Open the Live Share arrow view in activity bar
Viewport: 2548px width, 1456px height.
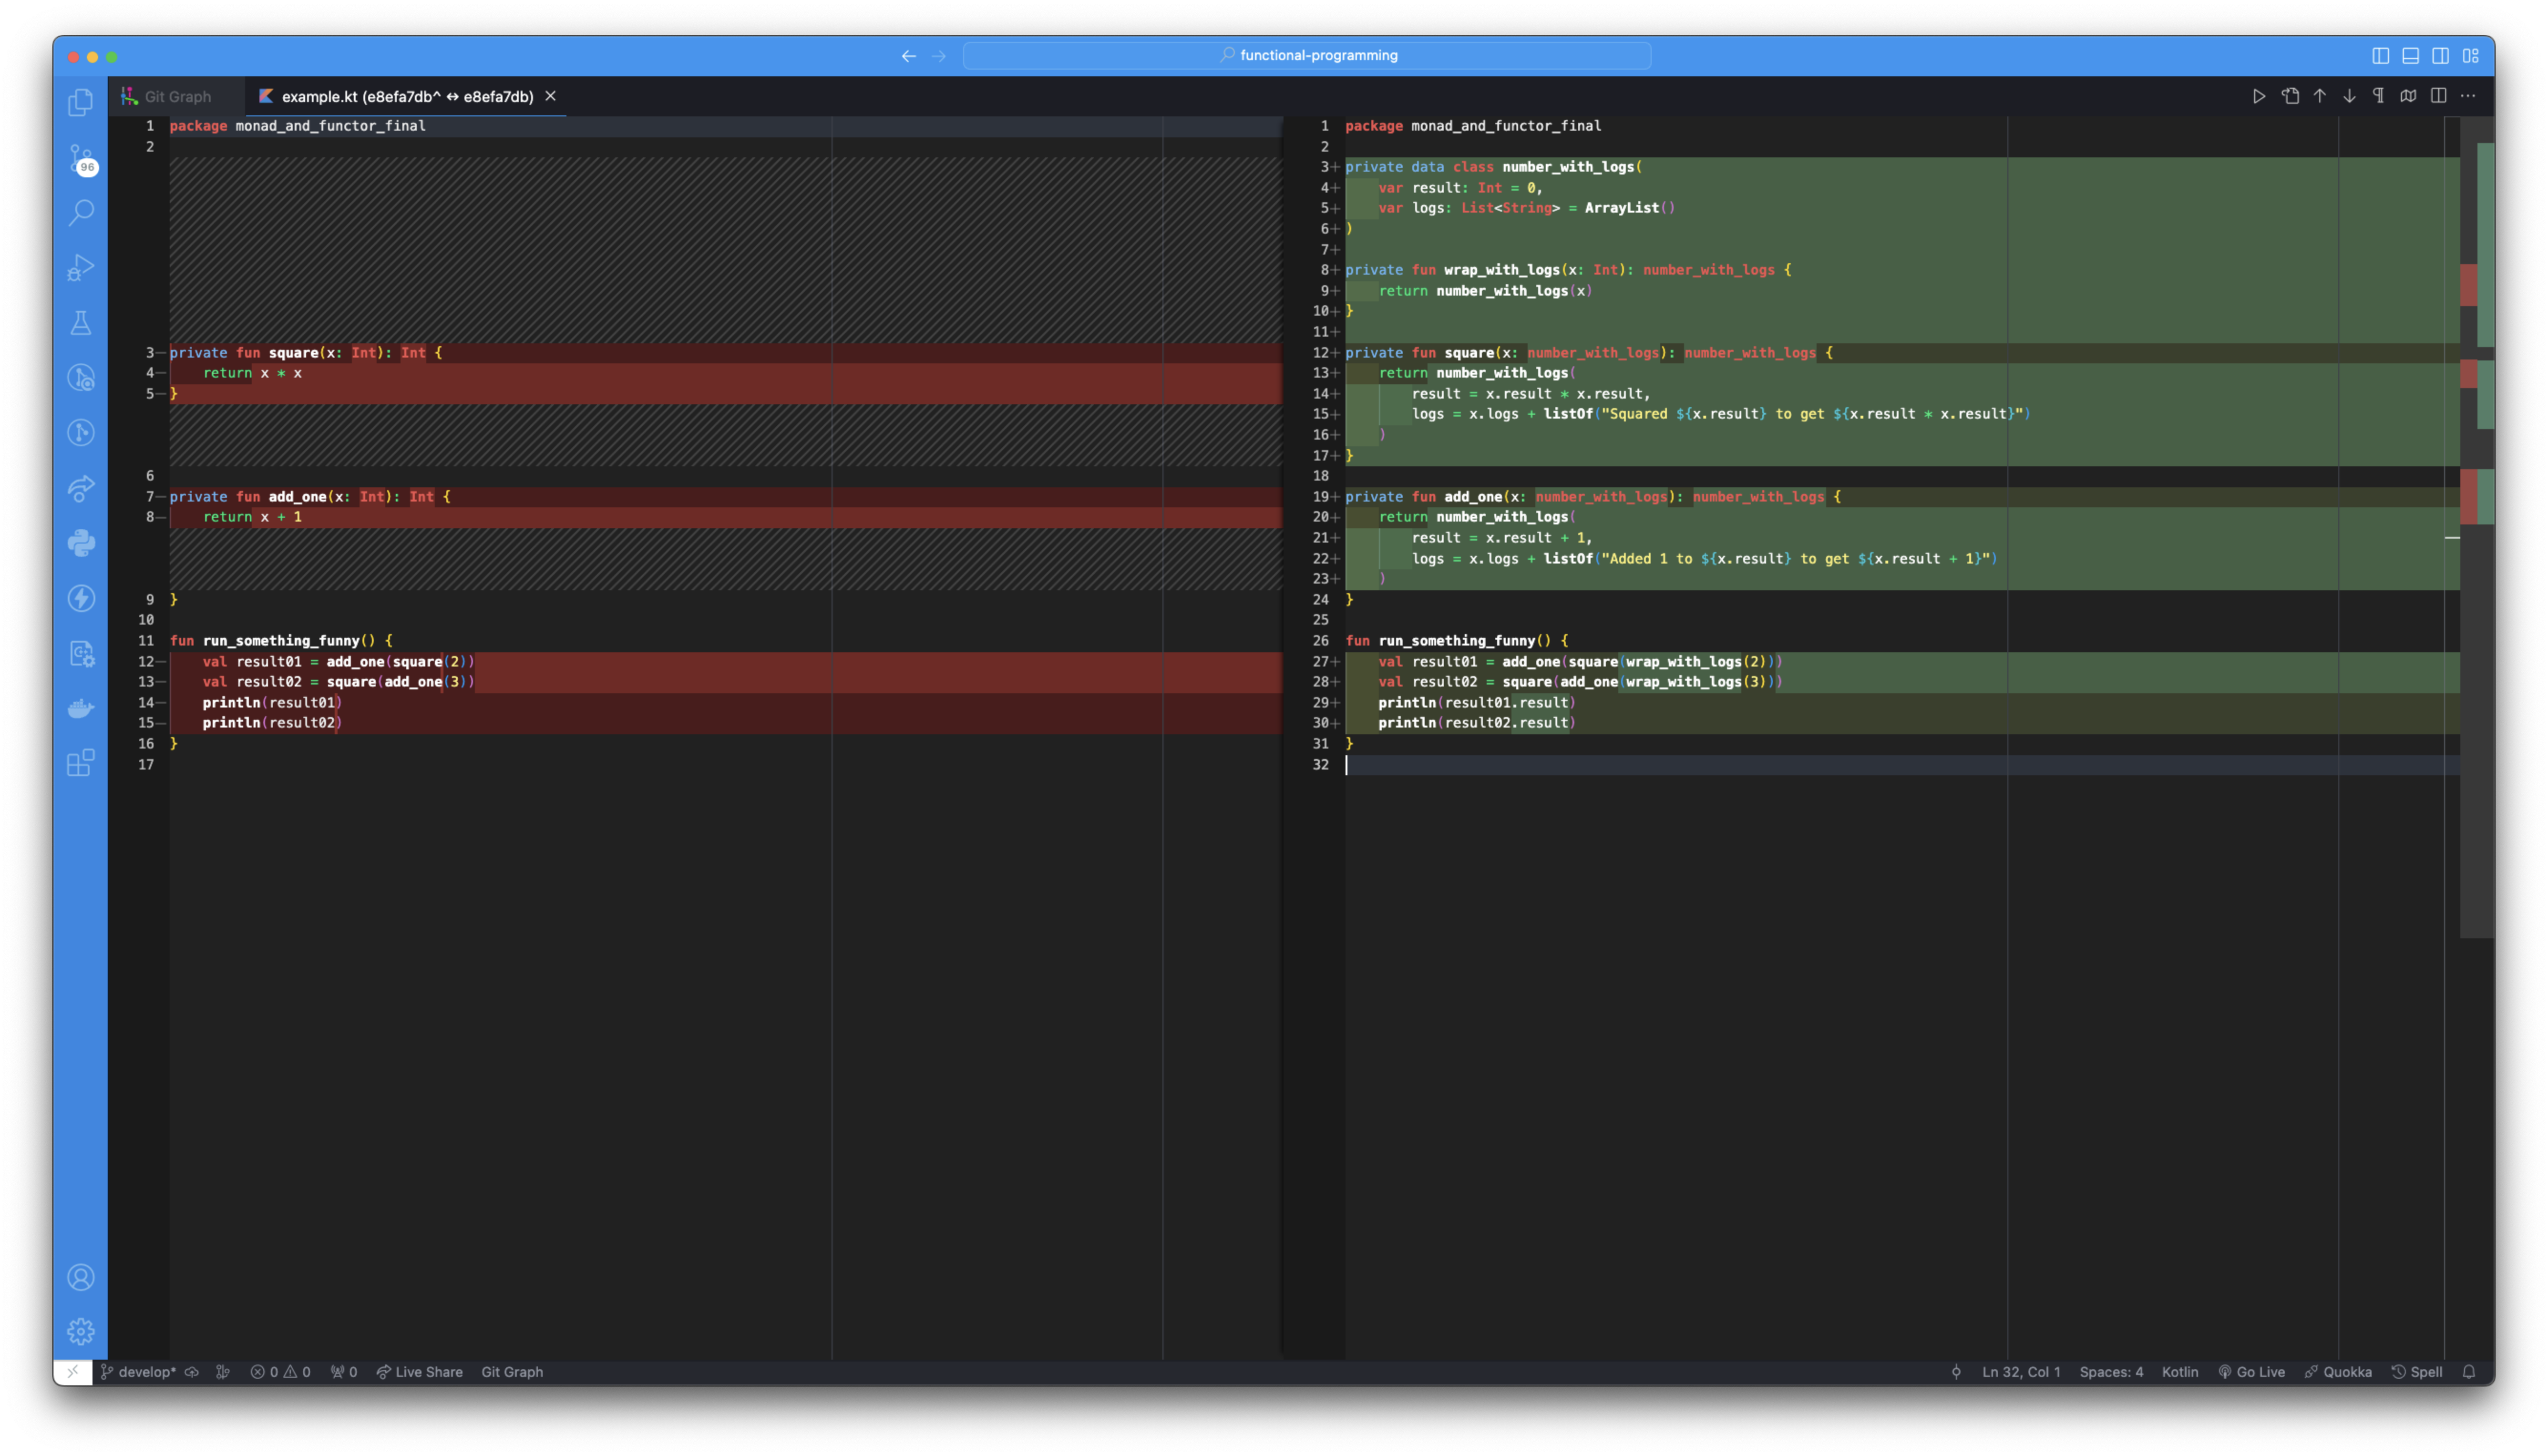tap(81, 488)
